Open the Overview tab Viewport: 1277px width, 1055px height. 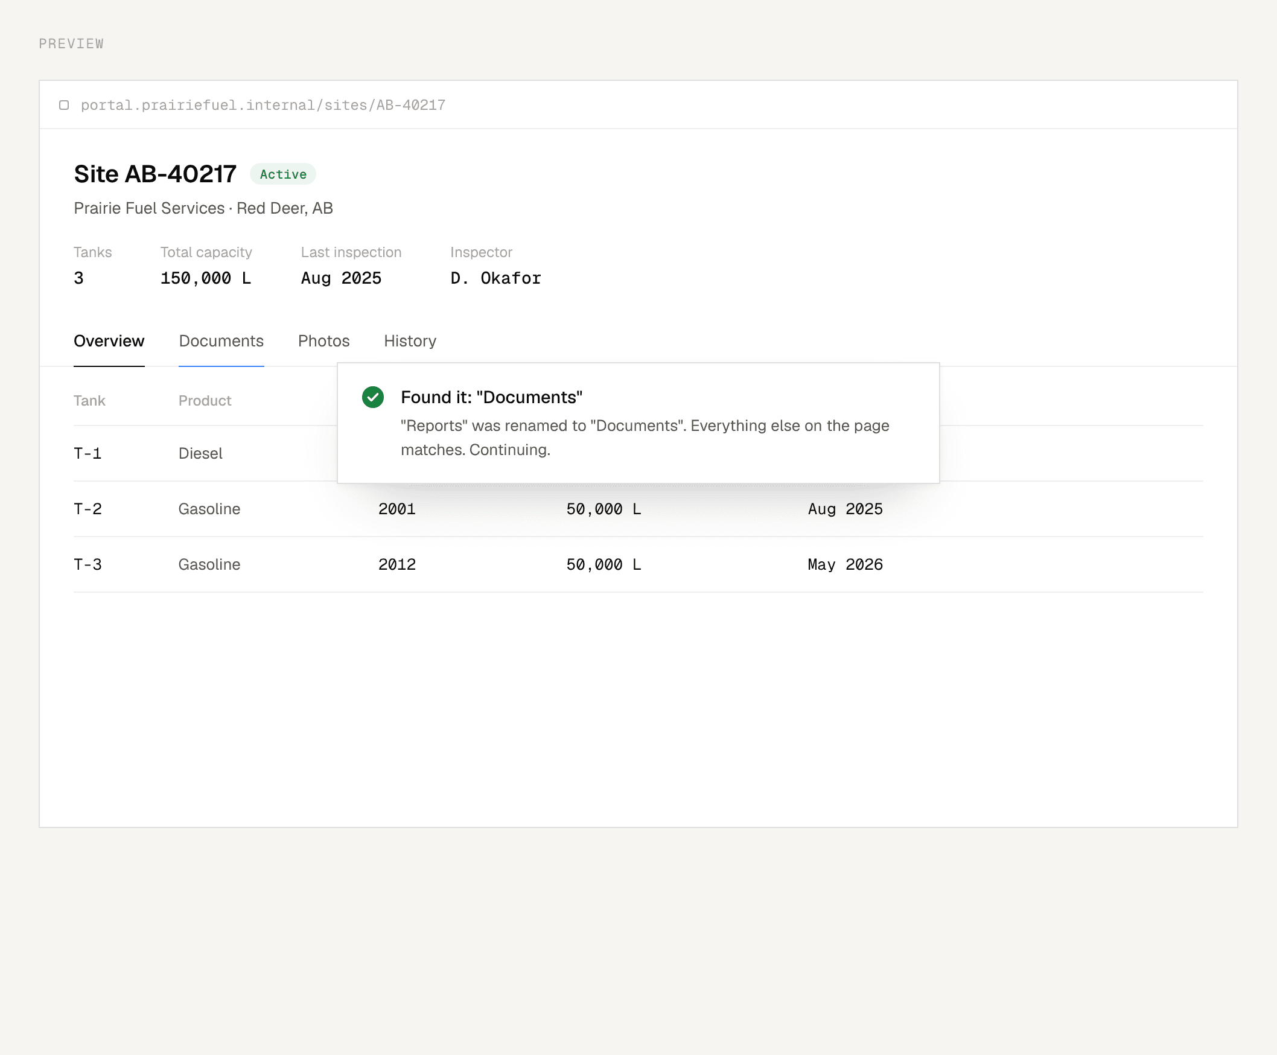[x=109, y=341]
